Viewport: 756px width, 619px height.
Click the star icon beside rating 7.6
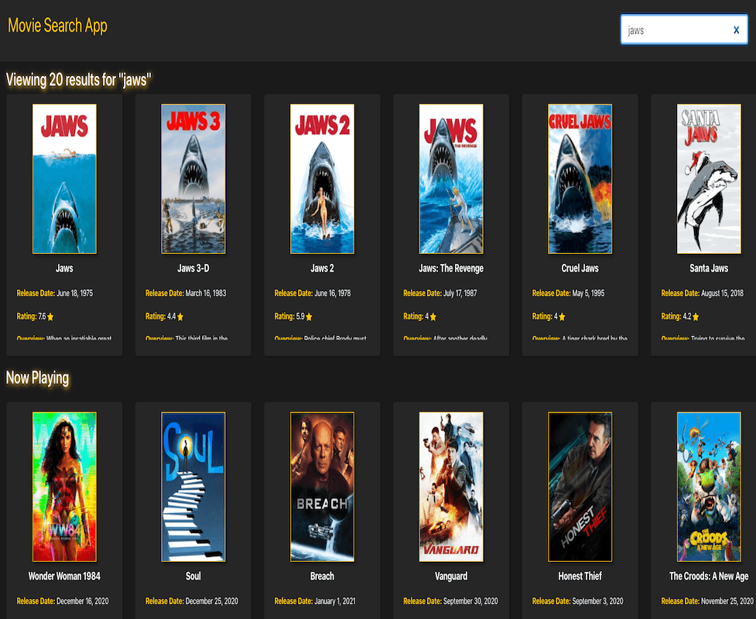click(x=50, y=316)
